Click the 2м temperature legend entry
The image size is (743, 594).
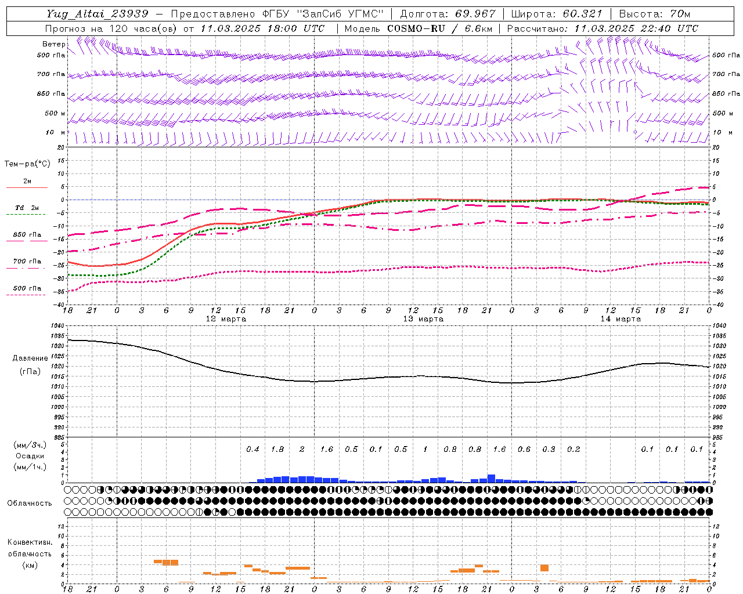[x=27, y=181]
